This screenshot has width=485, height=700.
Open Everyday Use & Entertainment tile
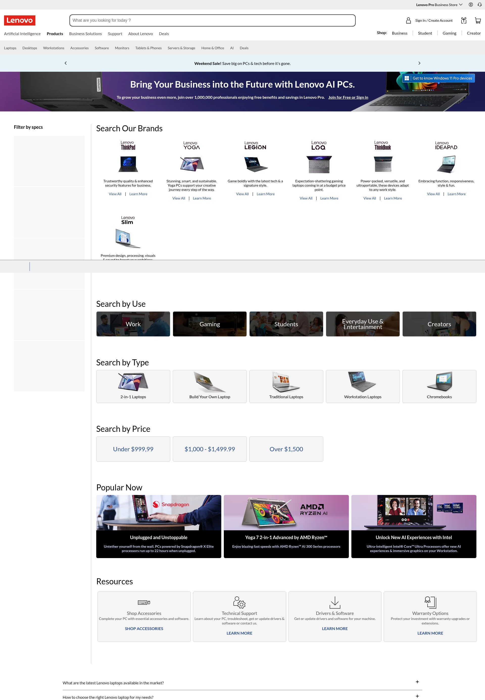(x=363, y=324)
